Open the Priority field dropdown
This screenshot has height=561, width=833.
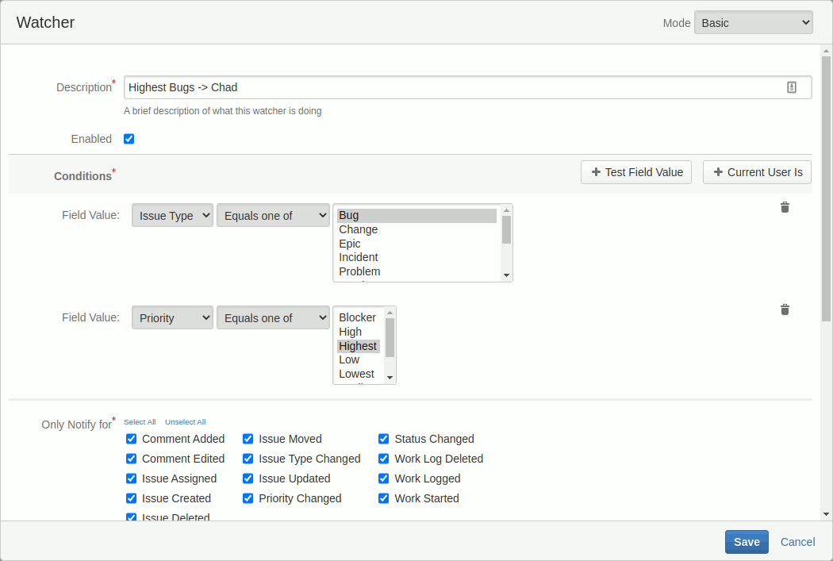click(x=173, y=317)
